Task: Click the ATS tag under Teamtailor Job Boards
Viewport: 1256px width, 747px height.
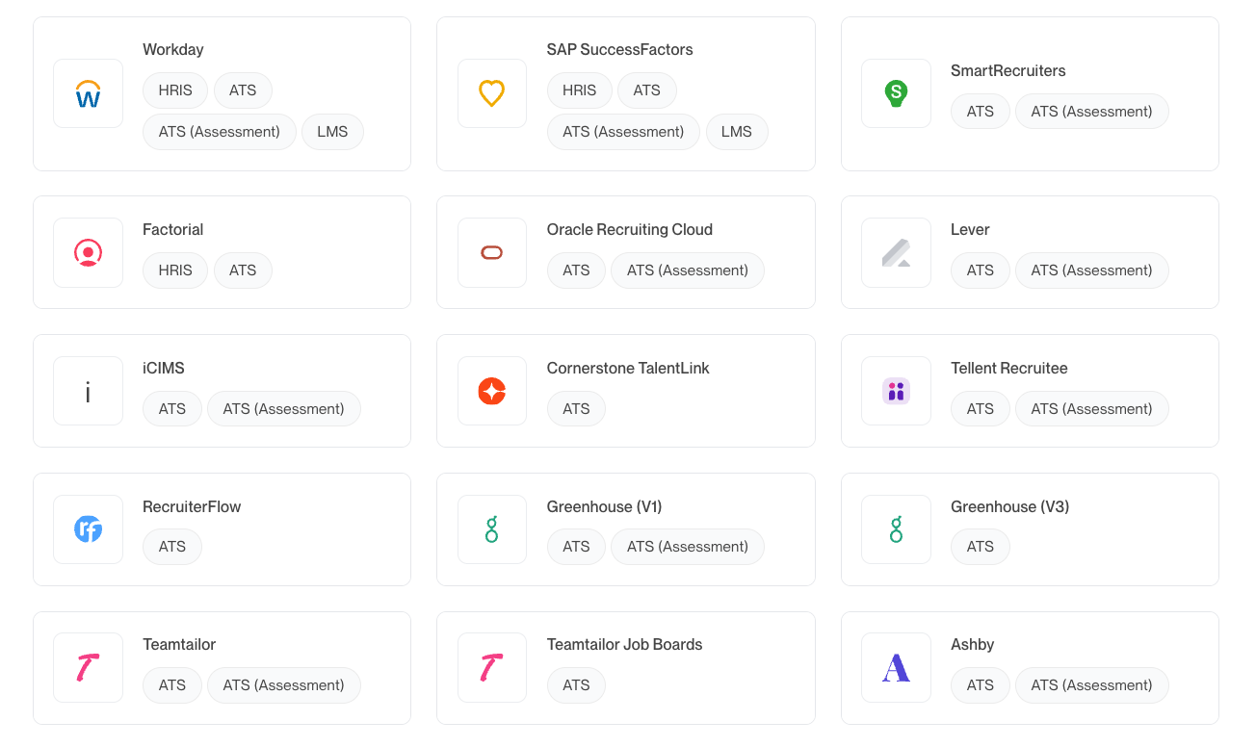Action: point(576,685)
